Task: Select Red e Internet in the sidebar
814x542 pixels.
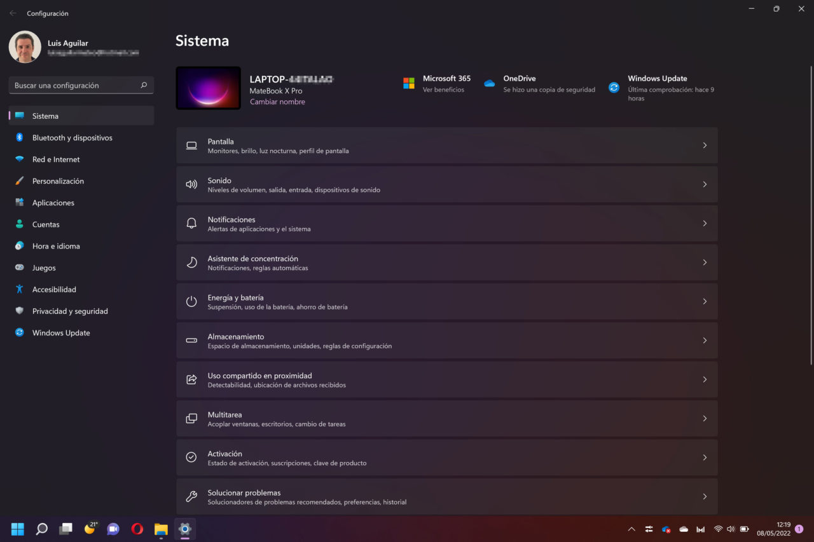Action: (x=81, y=159)
